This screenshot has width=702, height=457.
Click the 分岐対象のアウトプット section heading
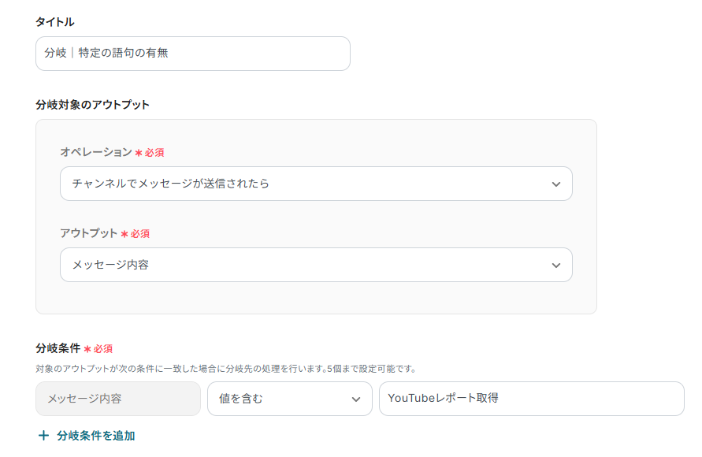pos(92,104)
